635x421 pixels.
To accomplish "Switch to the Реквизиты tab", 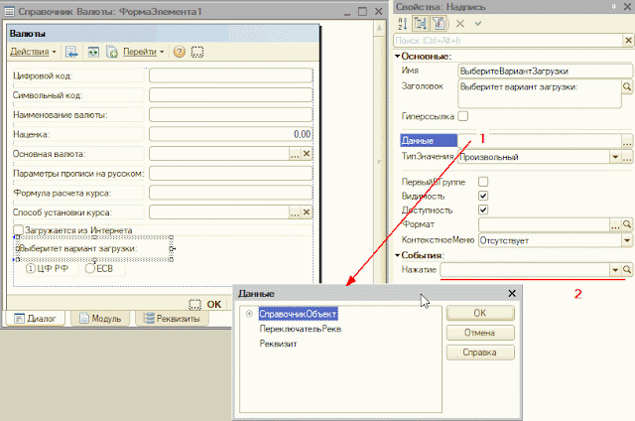I will click(x=172, y=319).
